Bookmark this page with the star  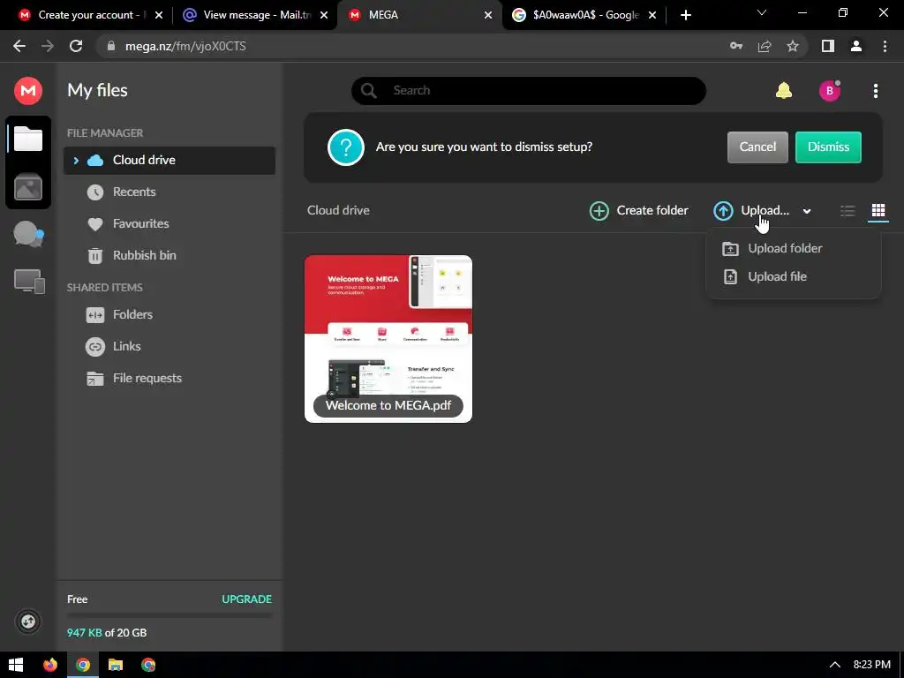click(x=793, y=46)
